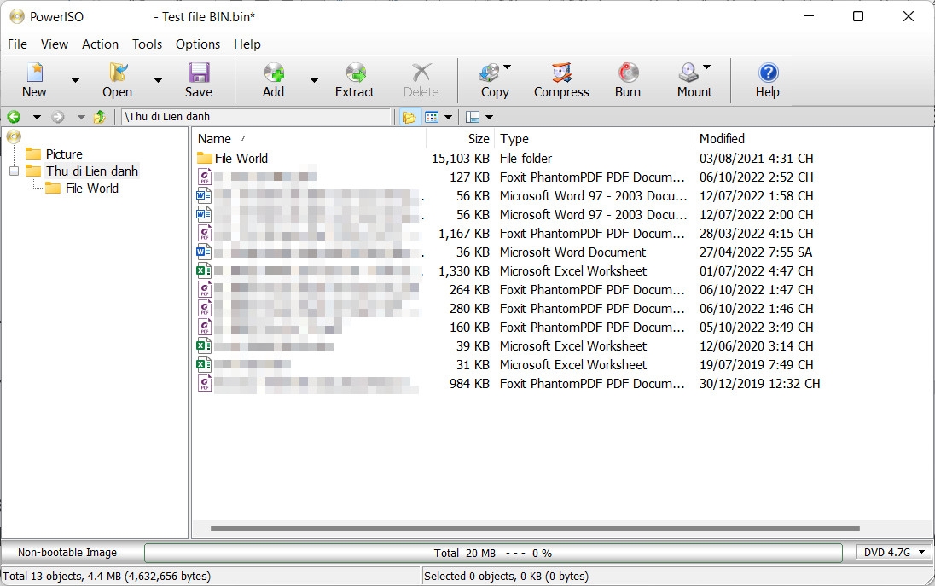
Task: Click the Total 20 MB capacity bar
Action: [x=493, y=554]
